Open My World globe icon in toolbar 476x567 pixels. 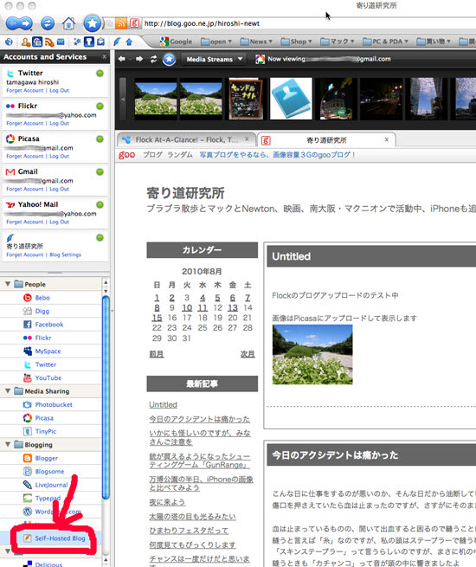click(x=9, y=42)
